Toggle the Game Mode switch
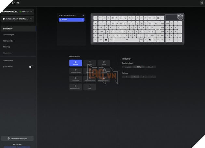 click(31, 67)
